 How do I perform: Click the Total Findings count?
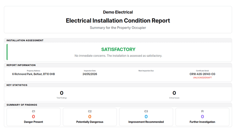coord(62,93)
